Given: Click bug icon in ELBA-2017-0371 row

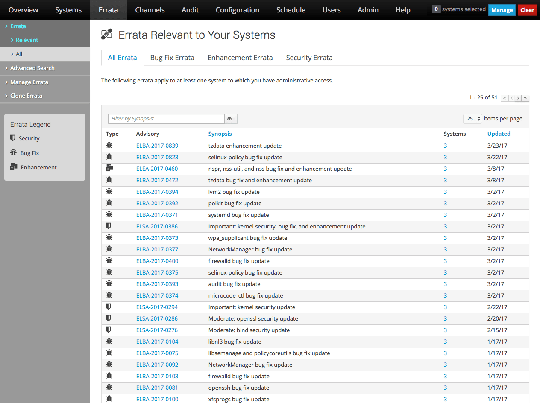Looking at the screenshot, I should click(109, 215).
